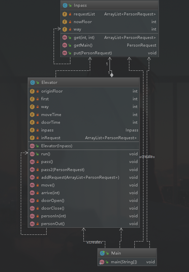Screen dimensions: 189x272
Task: Click the private lock icon of arrive(int)
Action: (38, 193)
